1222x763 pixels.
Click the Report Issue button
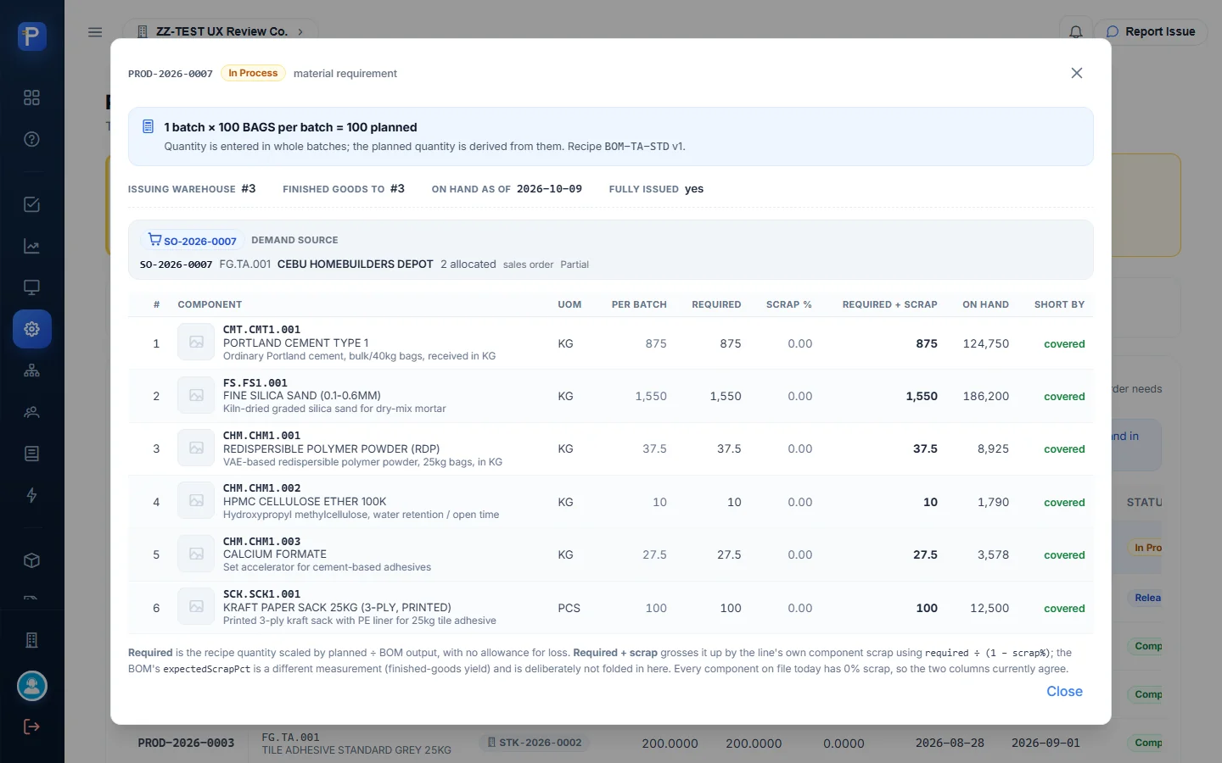coord(1151,31)
